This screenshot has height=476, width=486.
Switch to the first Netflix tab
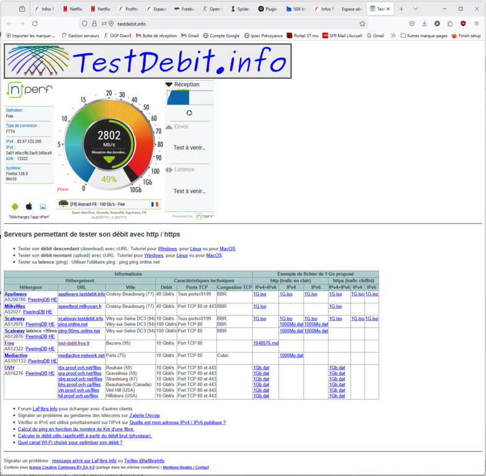pyautogui.click(x=72, y=9)
